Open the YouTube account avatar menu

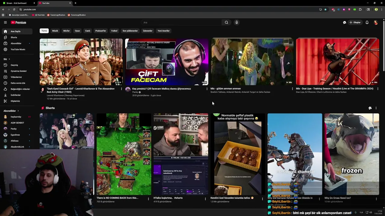point(376,22)
